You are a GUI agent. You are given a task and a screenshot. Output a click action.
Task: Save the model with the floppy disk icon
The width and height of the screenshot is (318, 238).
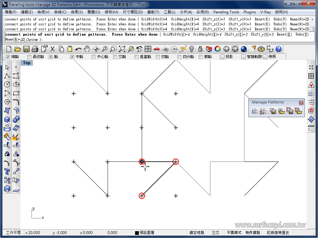tap(26, 49)
